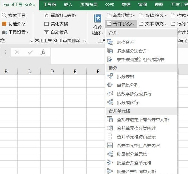Open the 文本 填充 dropdown
This screenshot has width=188, height=174.
pyautogui.click(x=153, y=24)
